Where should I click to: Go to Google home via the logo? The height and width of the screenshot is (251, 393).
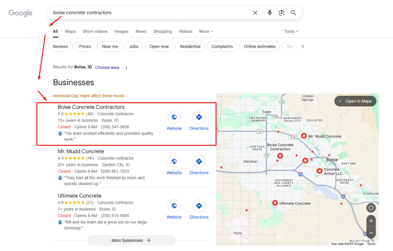[x=21, y=13]
